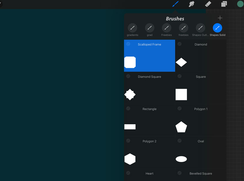Open the capitalized Freebies brush set
This screenshot has height=181, width=244.
(166, 30)
